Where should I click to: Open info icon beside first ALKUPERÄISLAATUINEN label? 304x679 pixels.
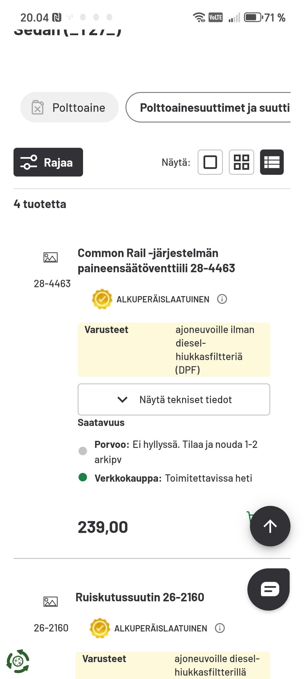tap(222, 299)
